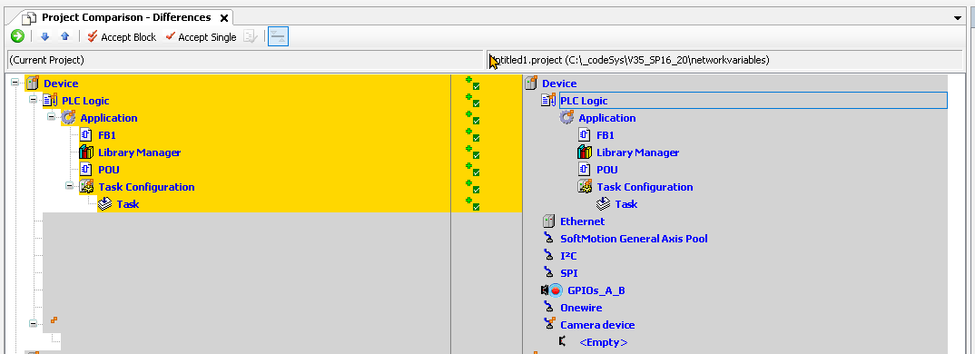Toggle the highlighted view-mode toolbar icon
The width and height of the screenshot is (975, 354).
point(277,36)
